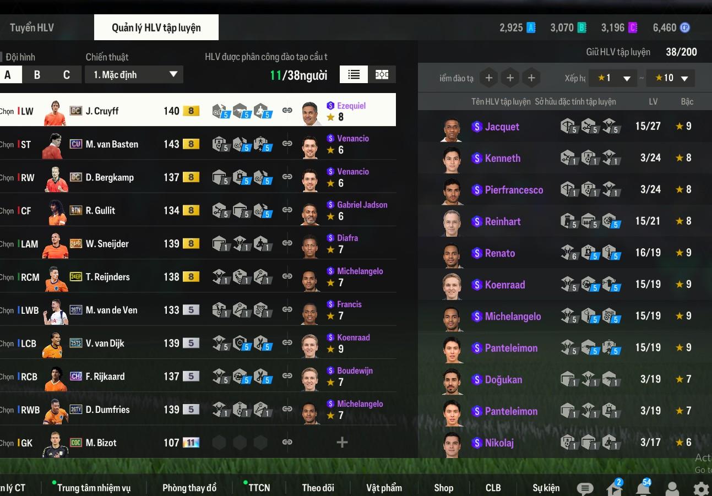Open minimum star ★1 dropdown
This screenshot has height=496, width=712.
pyautogui.click(x=613, y=78)
